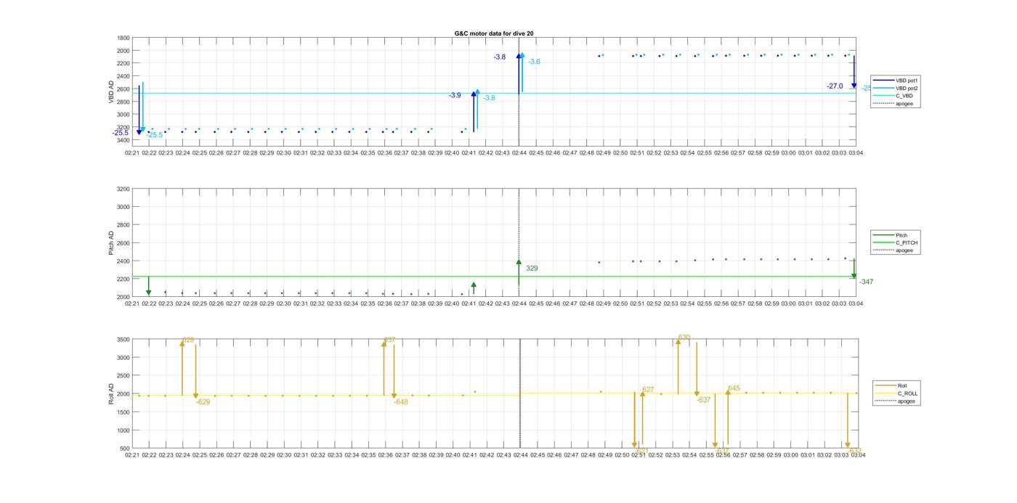The width and height of the screenshot is (1017, 503).
Task: Click the green pitch arrow head at apogee
Action: point(519,263)
